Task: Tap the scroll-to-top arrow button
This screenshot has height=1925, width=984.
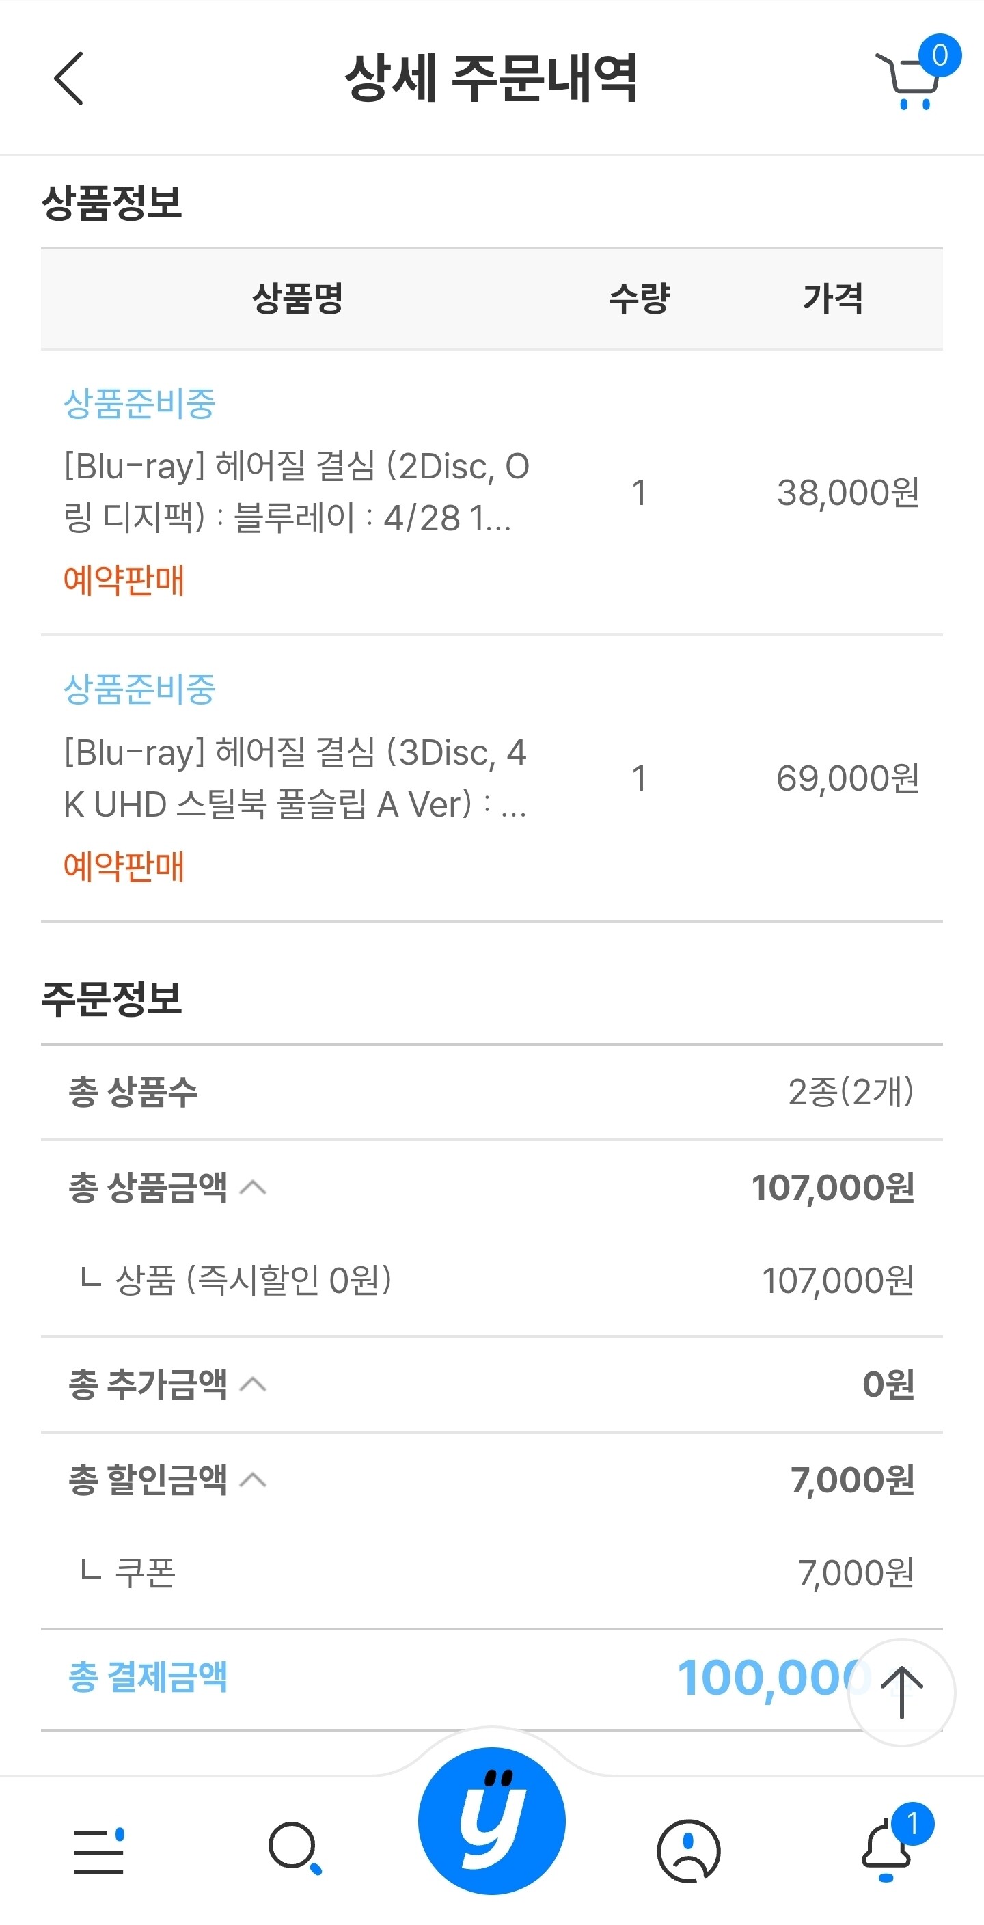Action: tap(901, 1692)
